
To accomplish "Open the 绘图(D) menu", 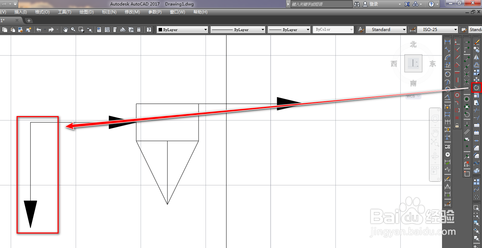I will click(x=87, y=12).
